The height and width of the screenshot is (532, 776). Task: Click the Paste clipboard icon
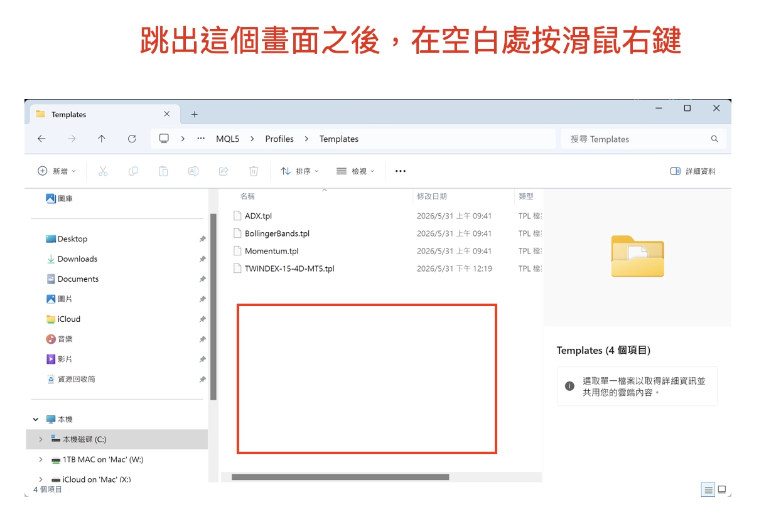point(163,171)
